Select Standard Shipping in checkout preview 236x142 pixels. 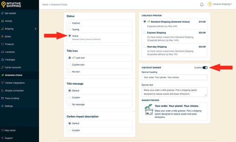click(x=145, y=22)
